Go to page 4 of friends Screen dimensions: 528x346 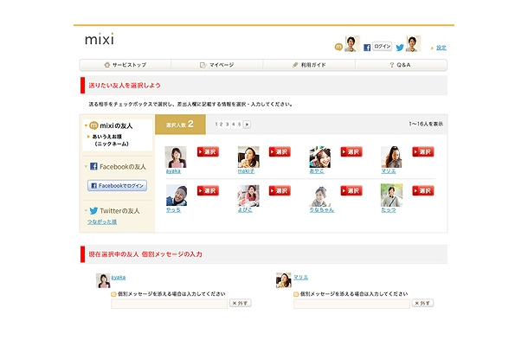tap(234, 125)
